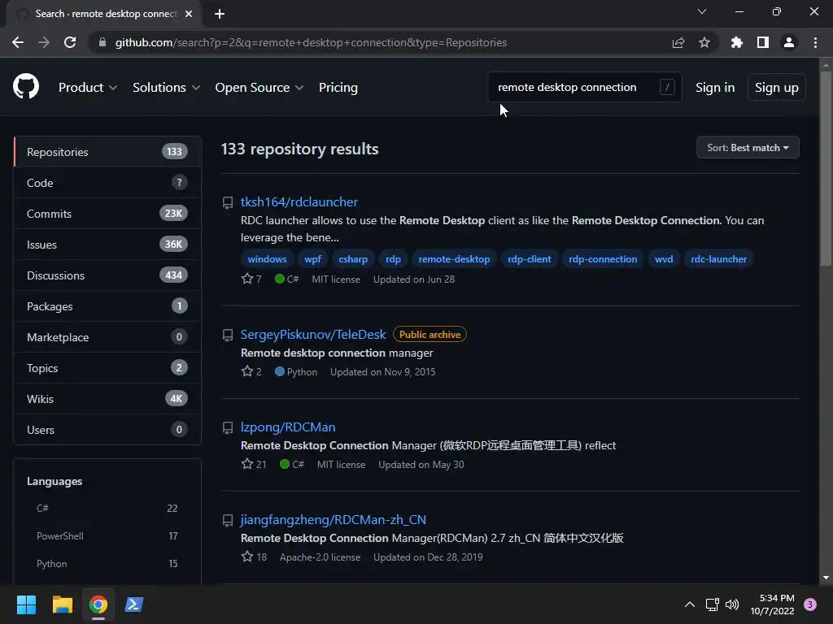Click the site lock icon
This screenshot has height=624, width=833.
(x=102, y=42)
